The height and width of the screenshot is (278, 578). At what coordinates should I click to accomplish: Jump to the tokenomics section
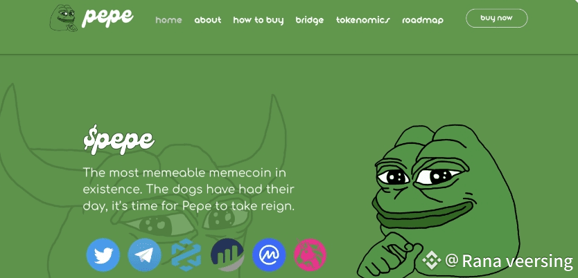click(362, 20)
